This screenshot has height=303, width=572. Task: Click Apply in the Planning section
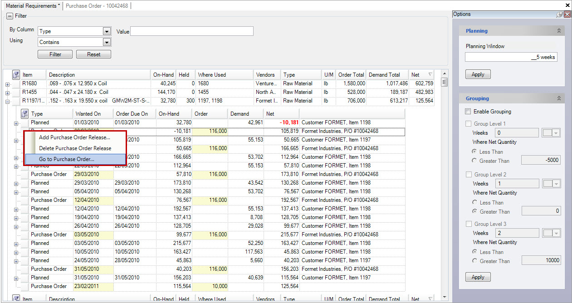pos(478,74)
